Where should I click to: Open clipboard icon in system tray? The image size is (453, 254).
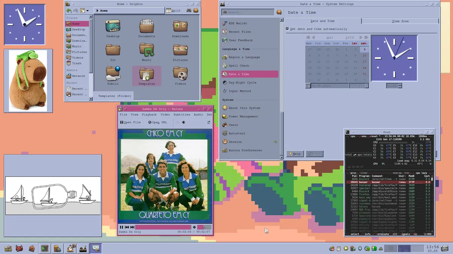pos(339,248)
